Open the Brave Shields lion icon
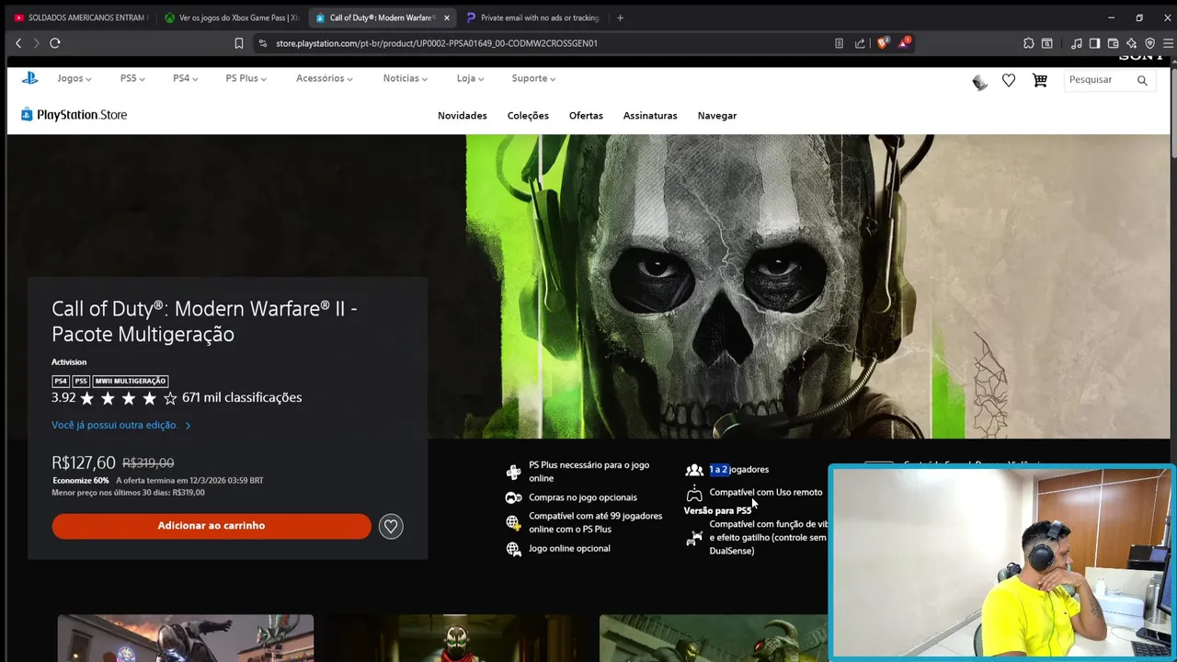Screen dimensions: 1177x662 click(883, 43)
